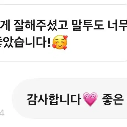This screenshot has width=127, height=127.
Task: Click the word 말투도 in the top message
Action: [88, 25]
